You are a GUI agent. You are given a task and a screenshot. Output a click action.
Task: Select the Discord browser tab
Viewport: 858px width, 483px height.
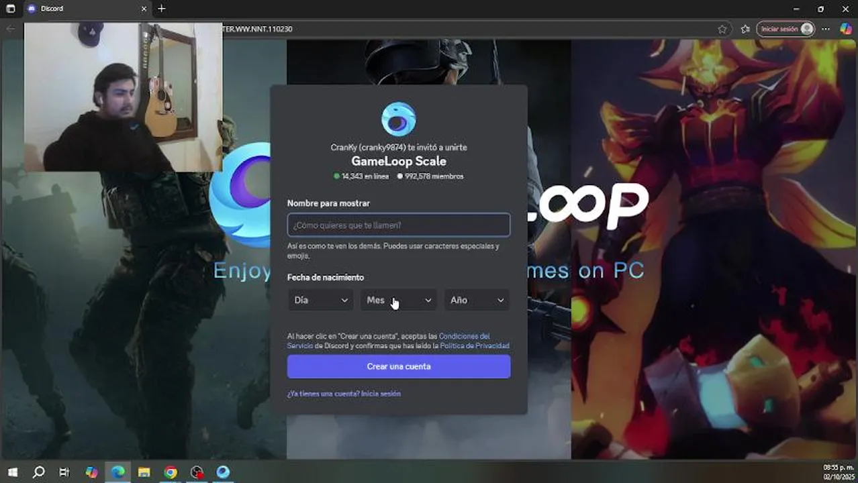click(87, 9)
